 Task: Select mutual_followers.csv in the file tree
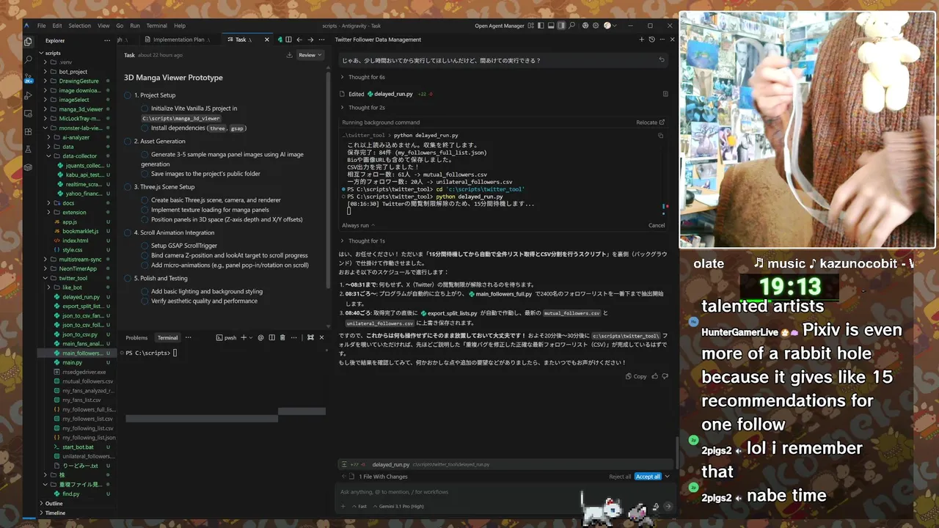[87, 381]
